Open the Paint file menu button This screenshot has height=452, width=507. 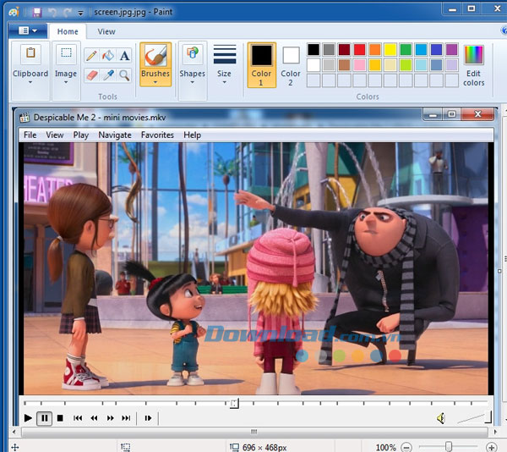28,30
